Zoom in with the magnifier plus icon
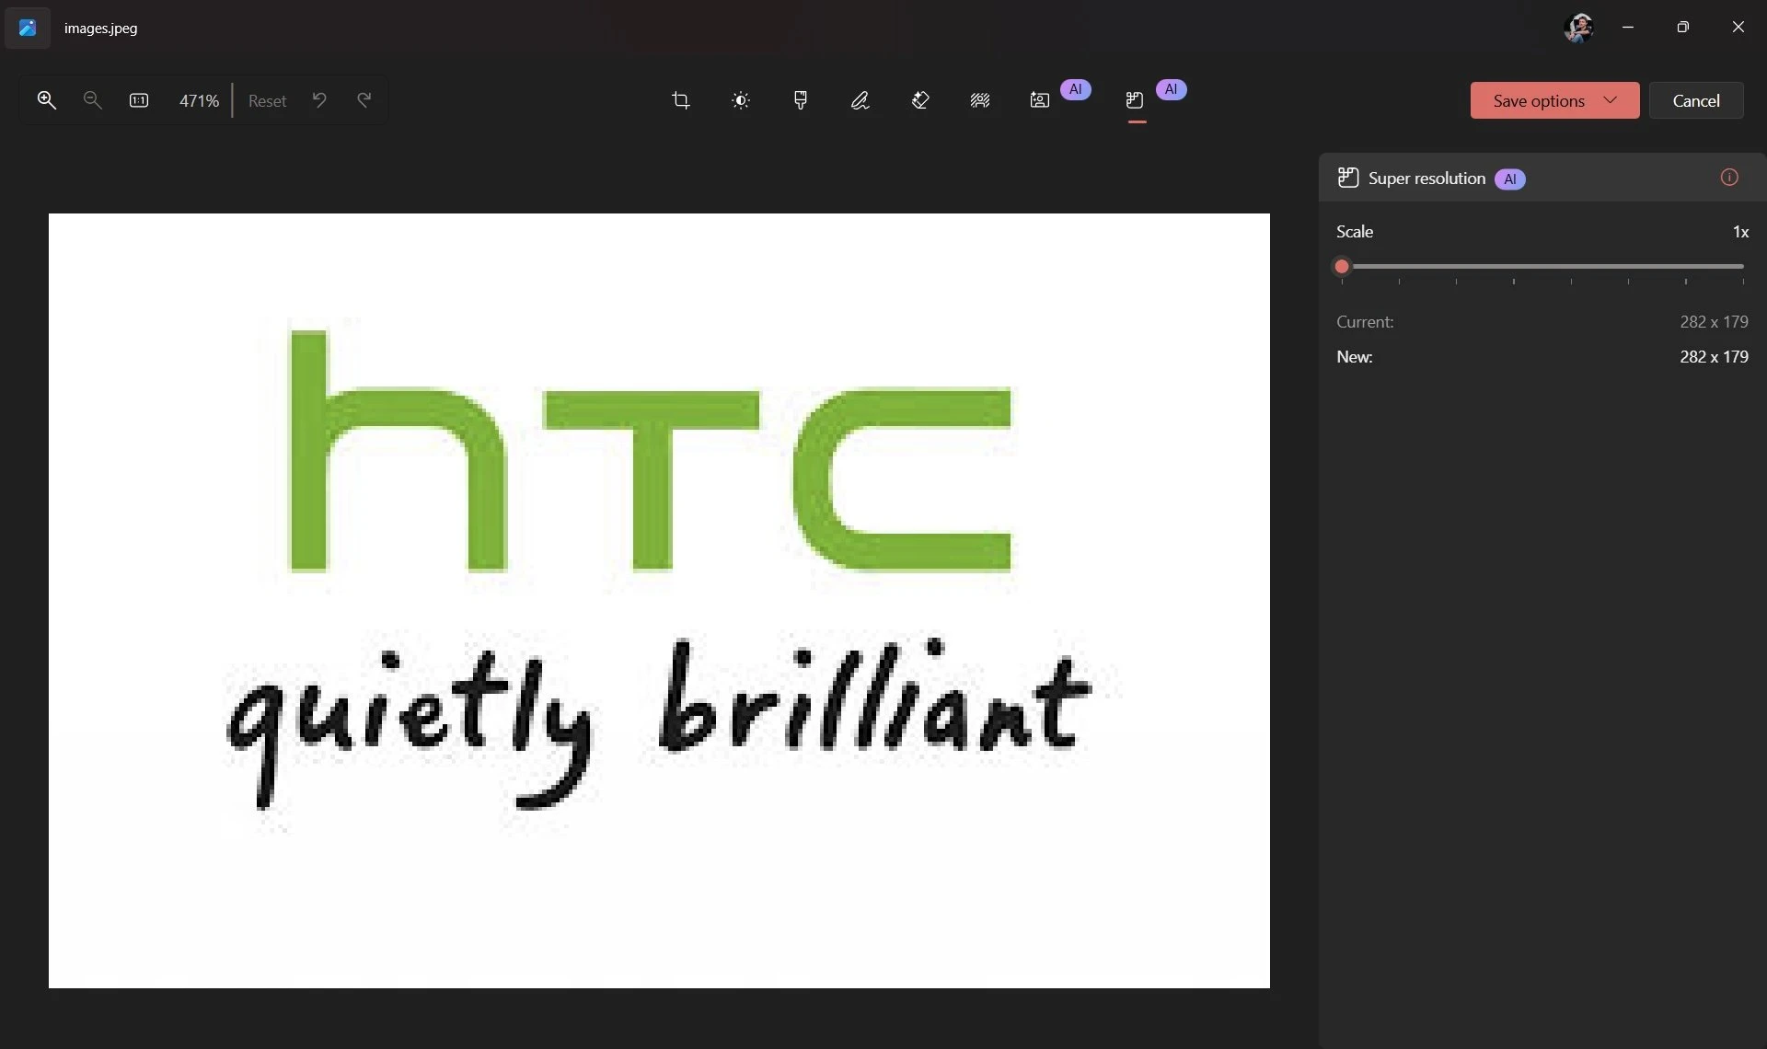1767x1049 pixels. click(x=46, y=100)
